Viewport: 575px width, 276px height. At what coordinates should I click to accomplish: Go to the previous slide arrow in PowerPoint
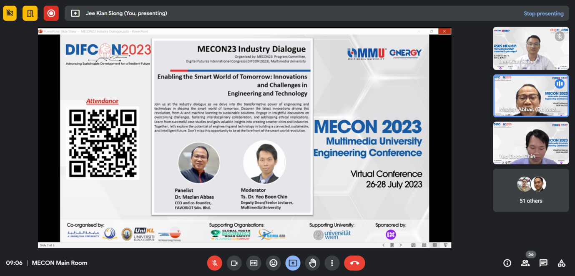[x=384, y=245]
